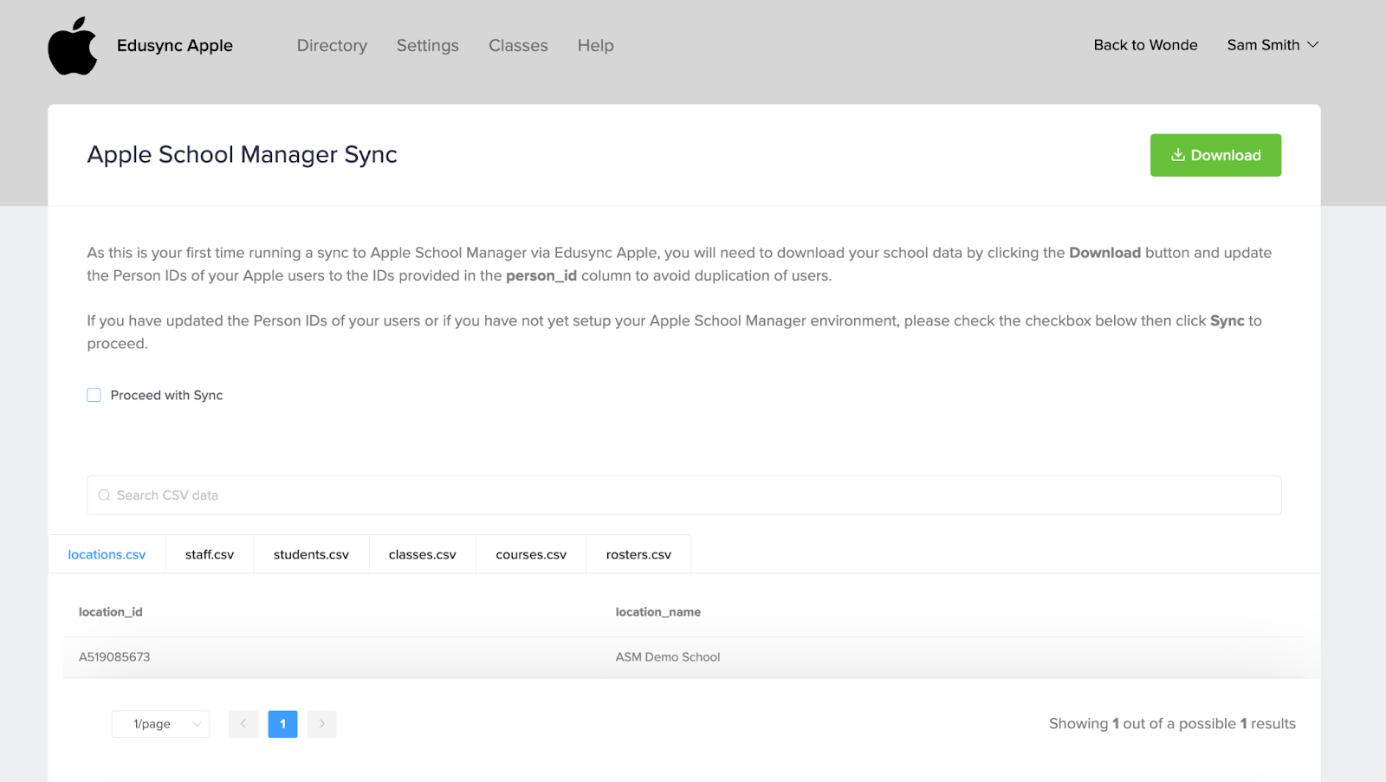
Task: Switch to the rosters.csv tab
Action: coord(638,554)
